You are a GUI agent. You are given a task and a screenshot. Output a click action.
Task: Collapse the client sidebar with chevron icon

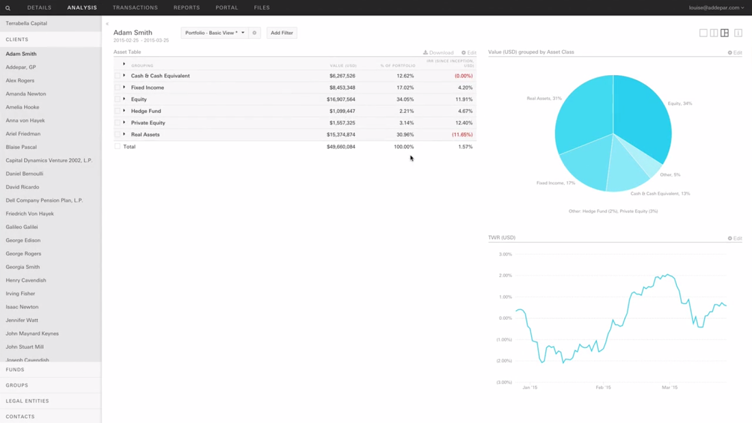point(107,24)
